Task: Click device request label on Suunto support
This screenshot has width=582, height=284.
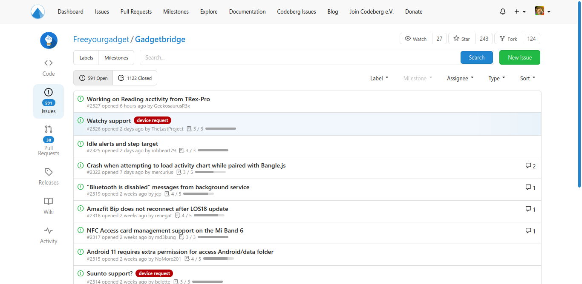Action: point(154,273)
